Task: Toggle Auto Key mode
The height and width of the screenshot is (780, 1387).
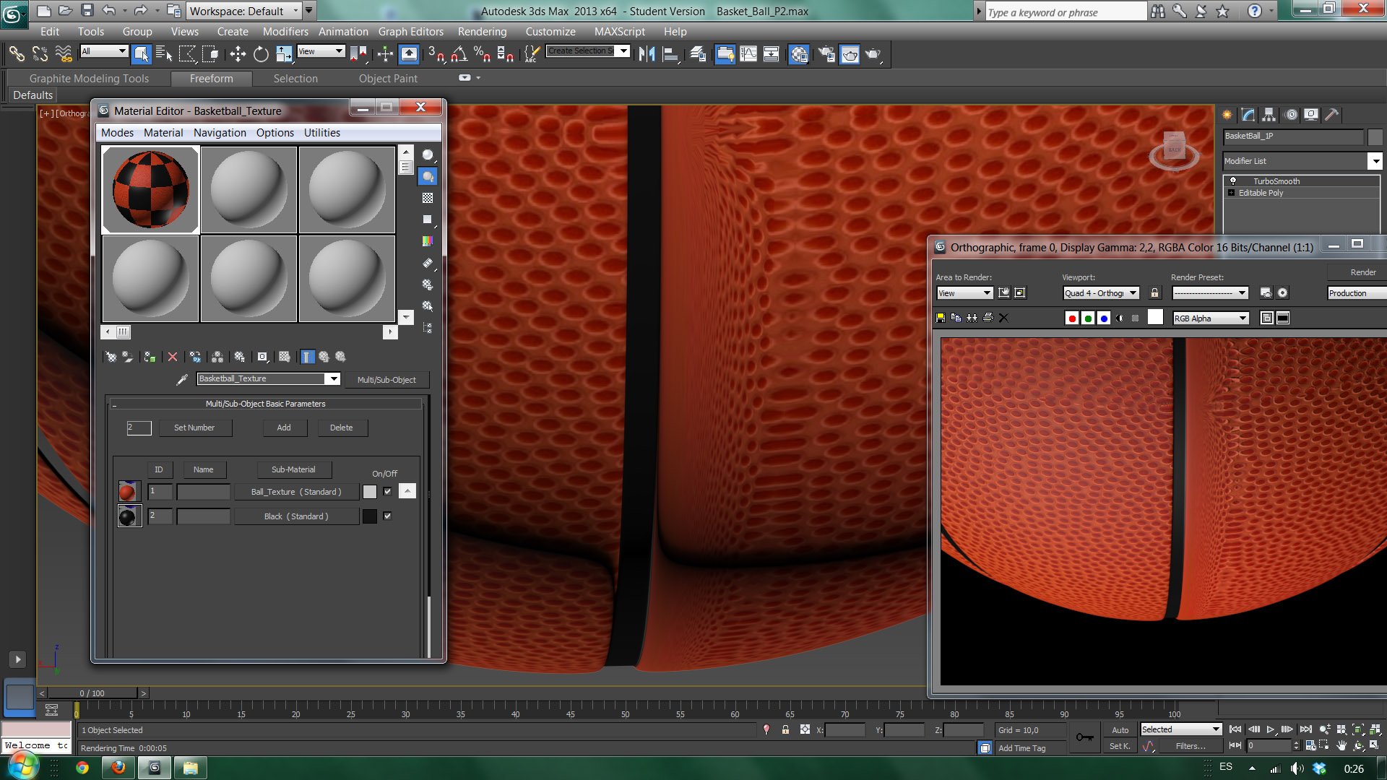Action: 1120,730
